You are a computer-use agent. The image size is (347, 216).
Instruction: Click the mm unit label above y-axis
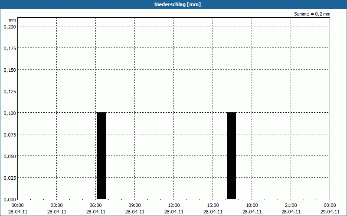(12, 20)
